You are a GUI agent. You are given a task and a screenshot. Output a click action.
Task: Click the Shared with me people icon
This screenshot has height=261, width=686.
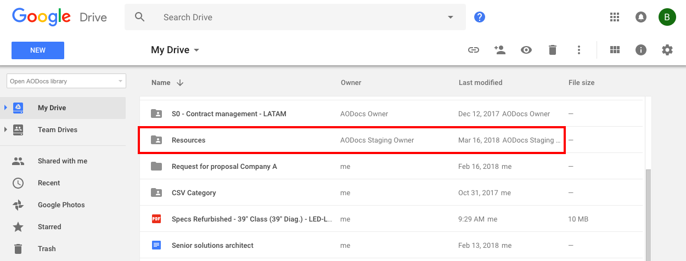(x=18, y=161)
